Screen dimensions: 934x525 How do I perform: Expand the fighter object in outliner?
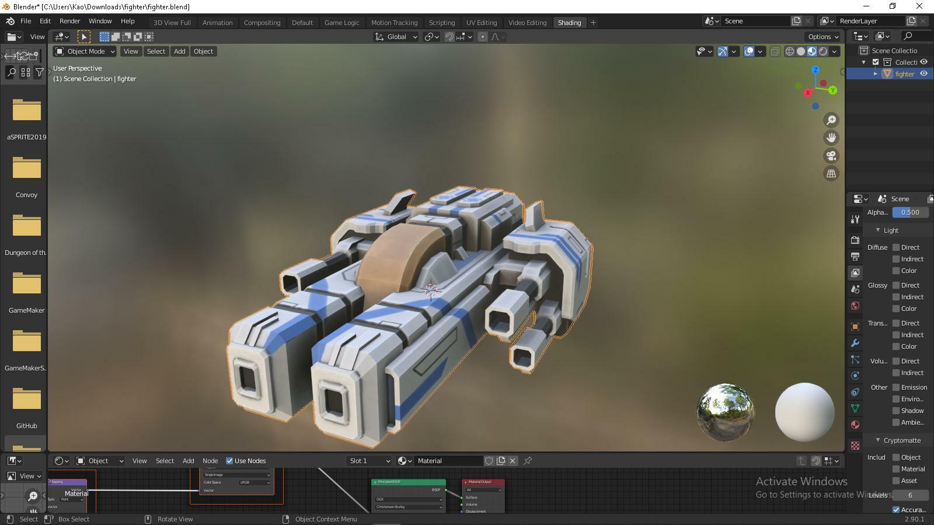[876, 74]
